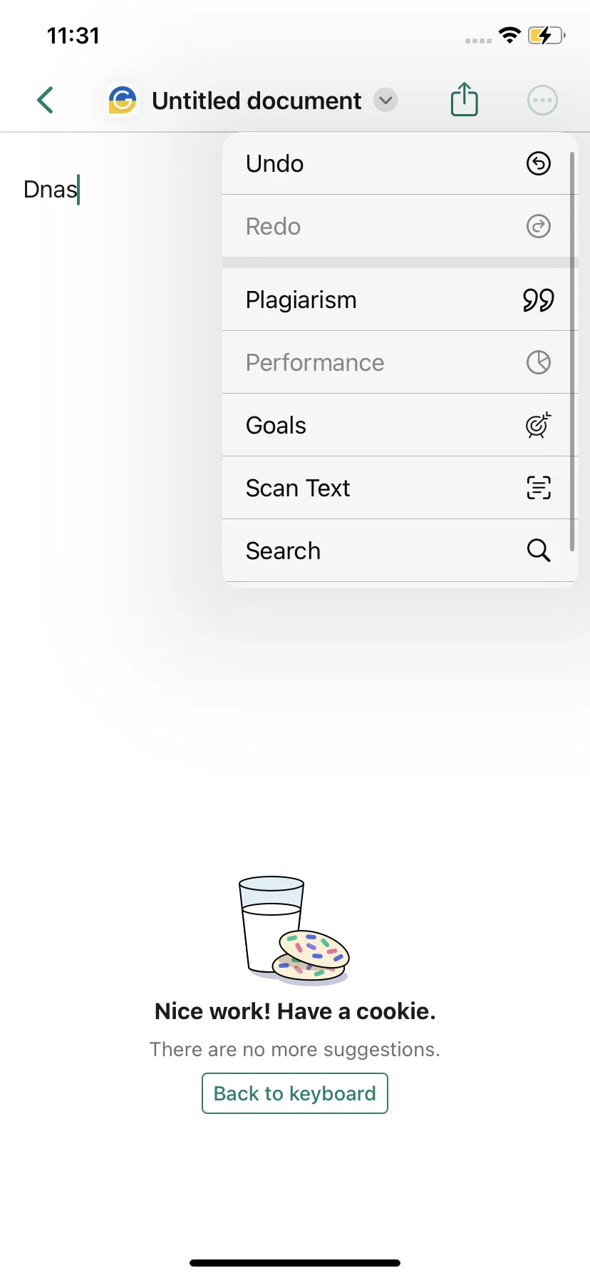Tap the Grammarly logo icon
The height and width of the screenshot is (1278, 590).
[x=123, y=100]
